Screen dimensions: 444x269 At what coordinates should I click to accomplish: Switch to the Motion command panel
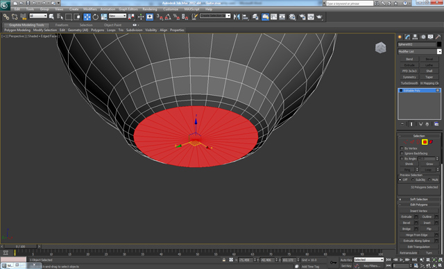click(423, 37)
